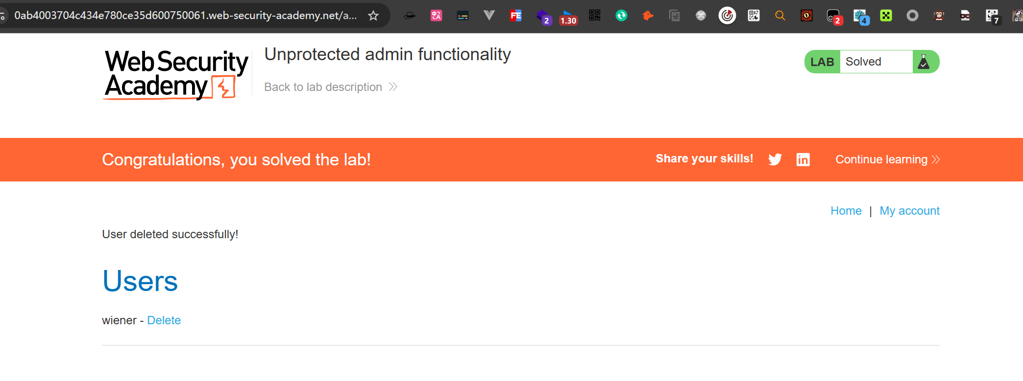Go to the Home page link
The height and width of the screenshot is (381, 1023).
tap(846, 211)
